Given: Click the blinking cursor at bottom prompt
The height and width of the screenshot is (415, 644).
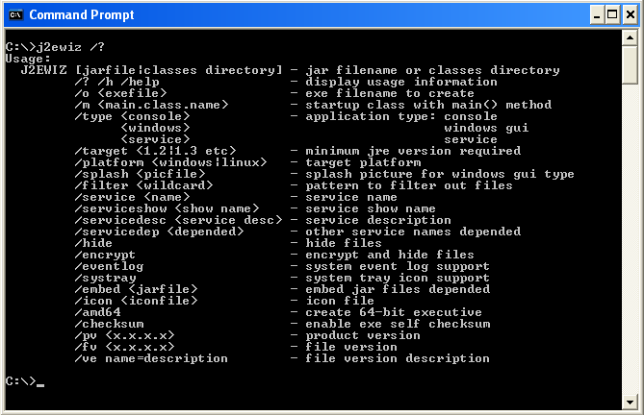Looking at the screenshot, I should tap(40, 384).
